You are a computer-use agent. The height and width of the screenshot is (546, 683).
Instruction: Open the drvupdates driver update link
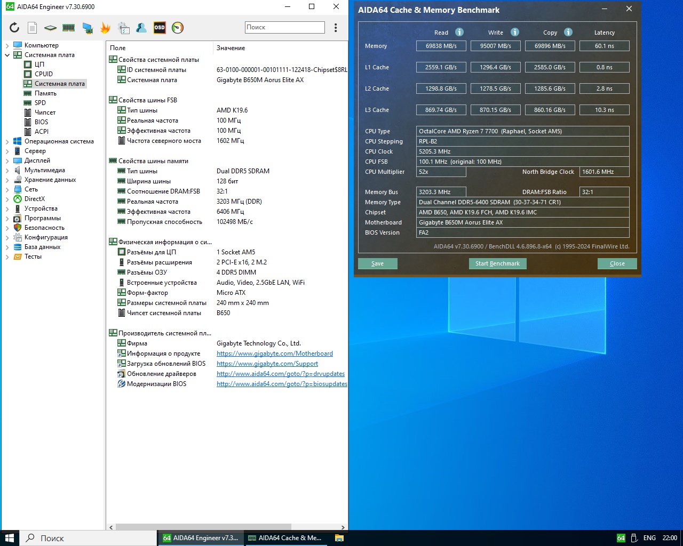(x=281, y=374)
